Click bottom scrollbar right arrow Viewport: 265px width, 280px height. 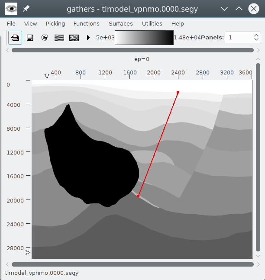[x=259, y=264]
